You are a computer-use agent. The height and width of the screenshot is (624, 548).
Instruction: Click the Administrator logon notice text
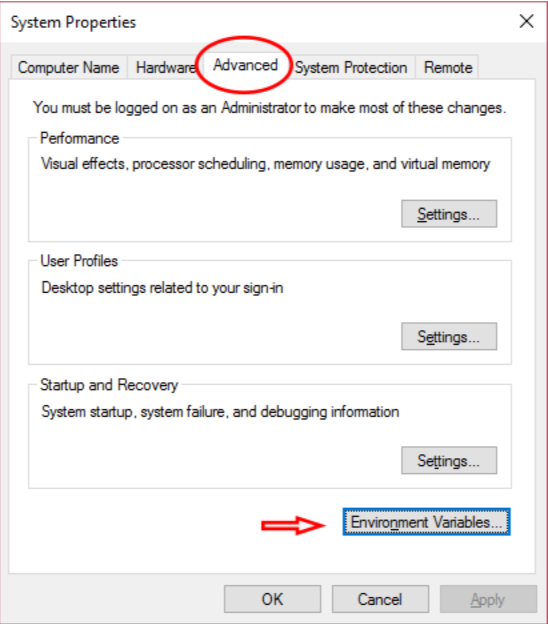269,107
